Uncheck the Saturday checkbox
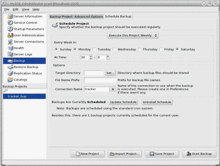This screenshot has height=166, width=220. pos(177,49)
